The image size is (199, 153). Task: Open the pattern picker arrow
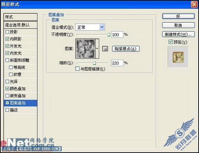click(x=97, y=49)
